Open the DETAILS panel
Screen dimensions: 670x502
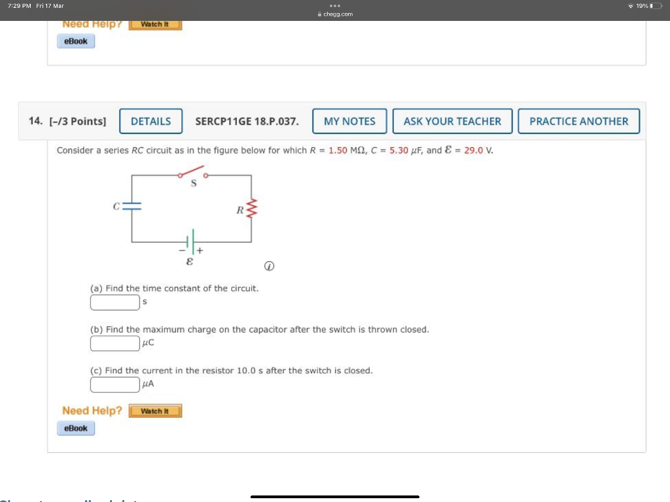pos(150,121)
